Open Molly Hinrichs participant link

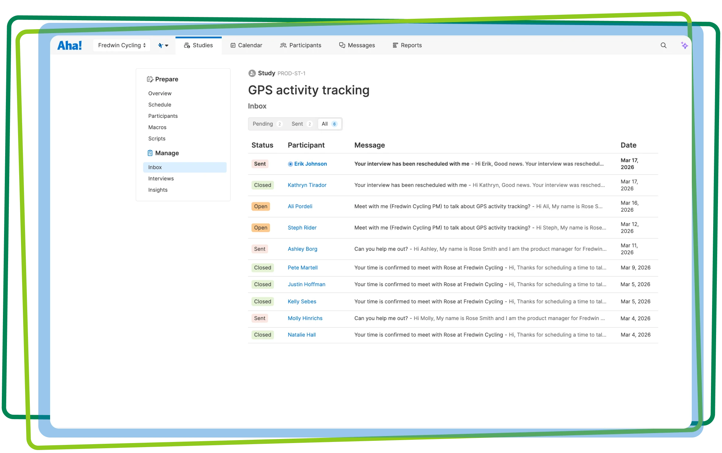click(305, 318)
